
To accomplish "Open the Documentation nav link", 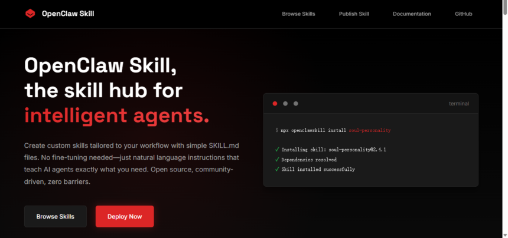I will pyautogui.click(x=412, y=14).
